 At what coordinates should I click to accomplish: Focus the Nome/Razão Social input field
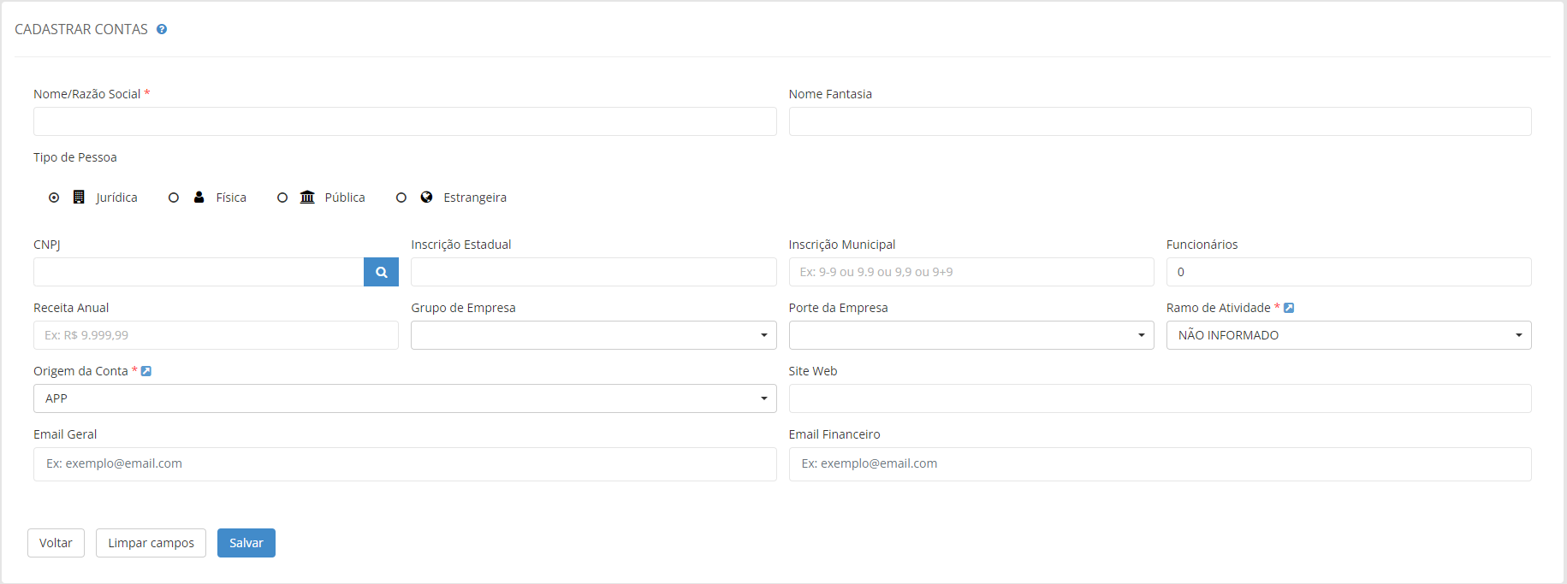point(404,121)
